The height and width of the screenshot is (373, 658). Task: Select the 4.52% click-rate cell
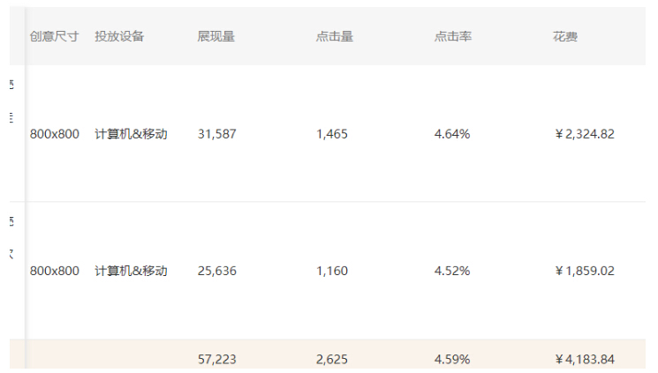tap(452, 271)
